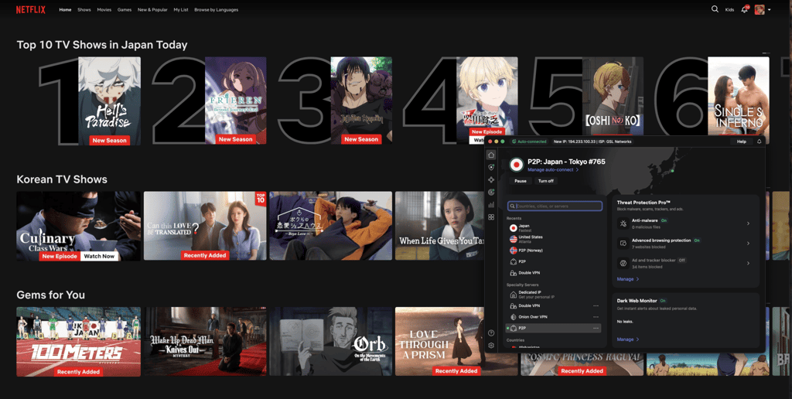Open the Meshnet sidebar icon in VPN
This screenshot has height=399, width=792.
pyautogui.click(x=491, y=180)
